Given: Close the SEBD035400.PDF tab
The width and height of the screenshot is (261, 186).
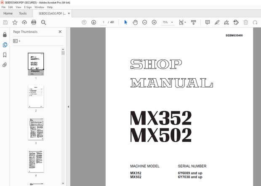Looking at the screenshot, I should (69, 13).
